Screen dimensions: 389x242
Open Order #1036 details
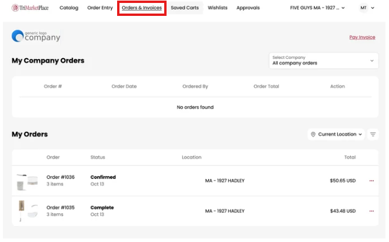click(61, 177)
